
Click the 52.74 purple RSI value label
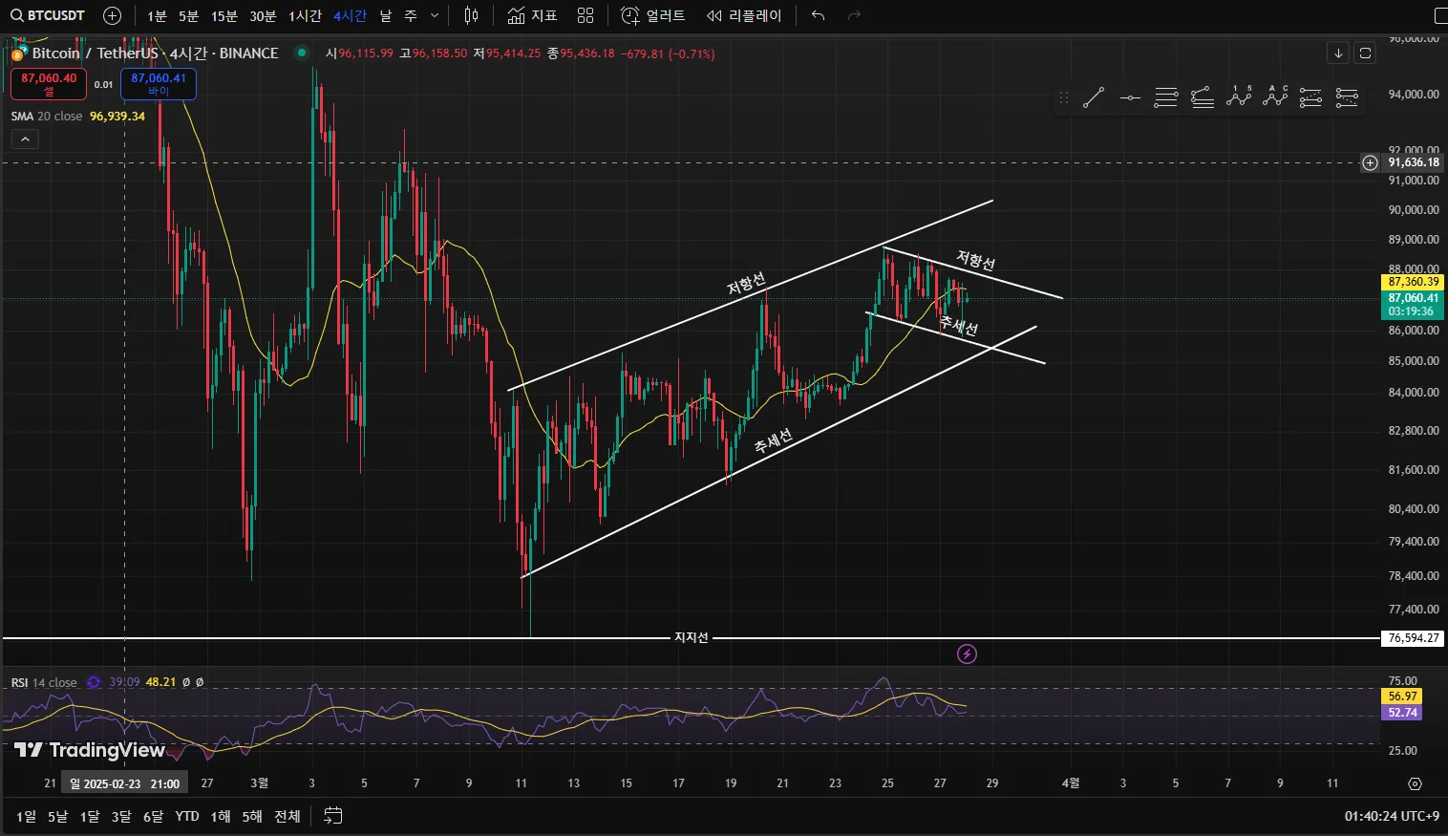(x=1402, y=713)
